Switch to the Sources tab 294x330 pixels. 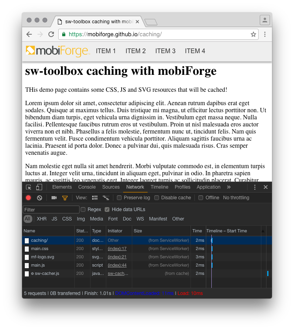click(x=111, y=187)
